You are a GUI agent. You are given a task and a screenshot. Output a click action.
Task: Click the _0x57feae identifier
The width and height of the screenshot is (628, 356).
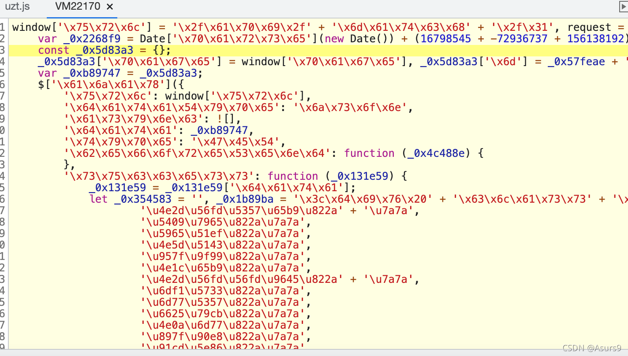coord(576,62)
